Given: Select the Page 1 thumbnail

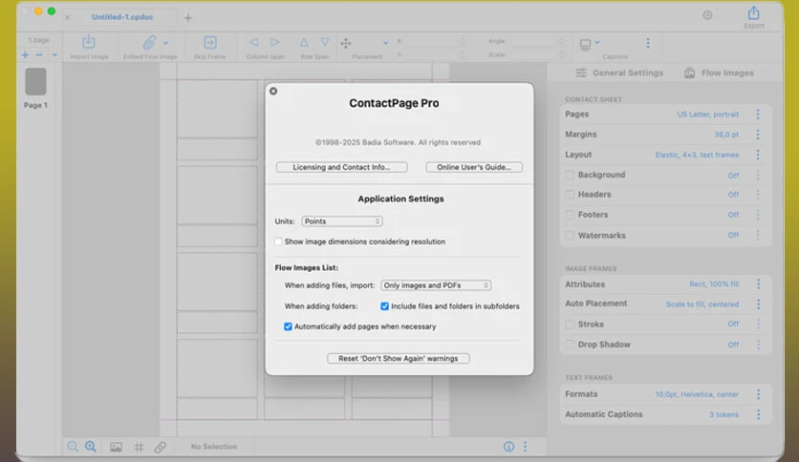Looking at the screenshot, I should pos(35,81).
